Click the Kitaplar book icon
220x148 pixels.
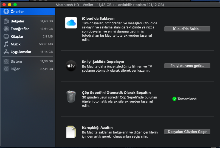pos(6,36)
